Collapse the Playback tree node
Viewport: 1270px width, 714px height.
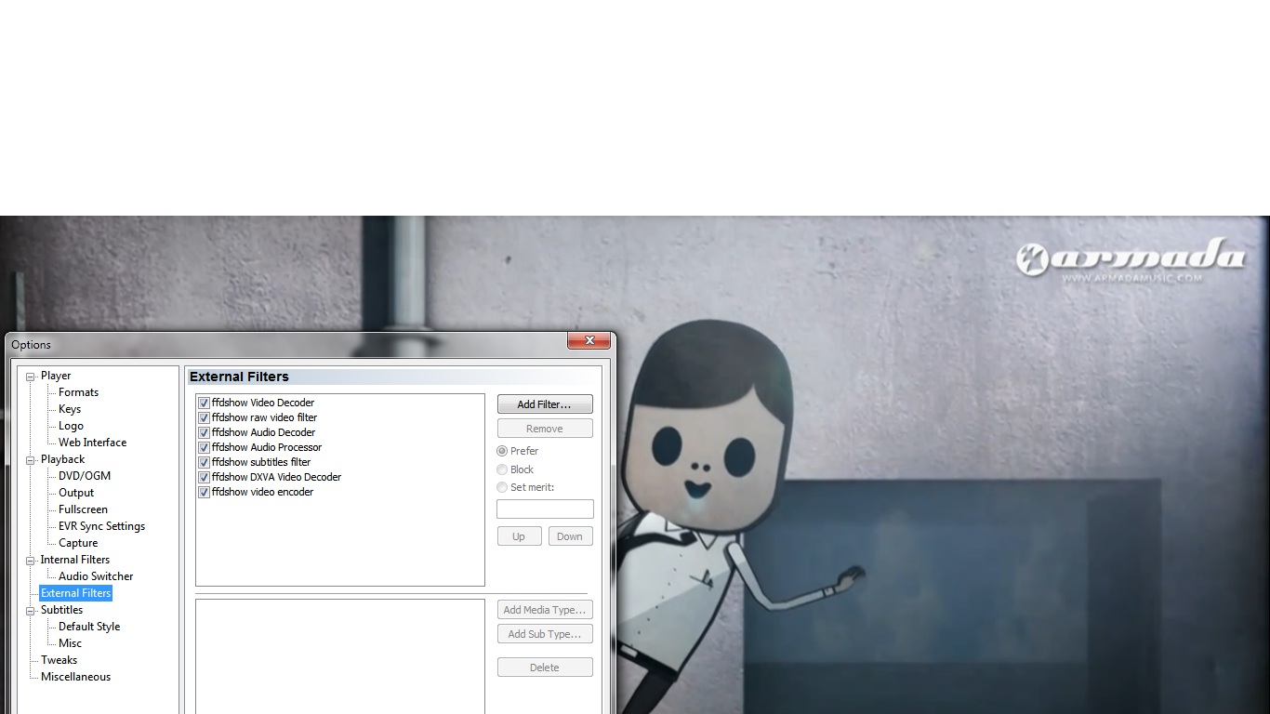pyautogui.click(x=30, y=460)
